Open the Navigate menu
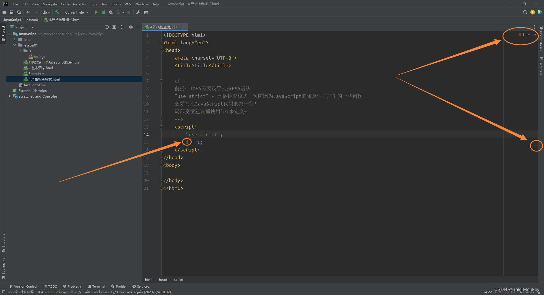 pos(50,4)
